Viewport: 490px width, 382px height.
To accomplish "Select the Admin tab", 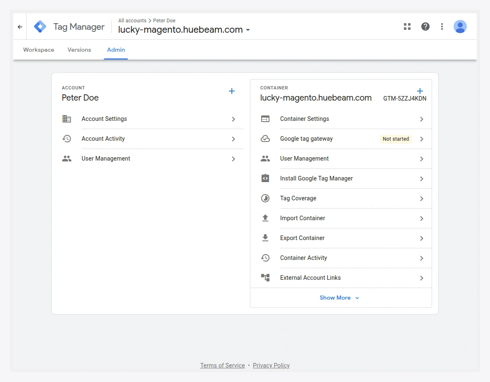I will coord(116,50).
